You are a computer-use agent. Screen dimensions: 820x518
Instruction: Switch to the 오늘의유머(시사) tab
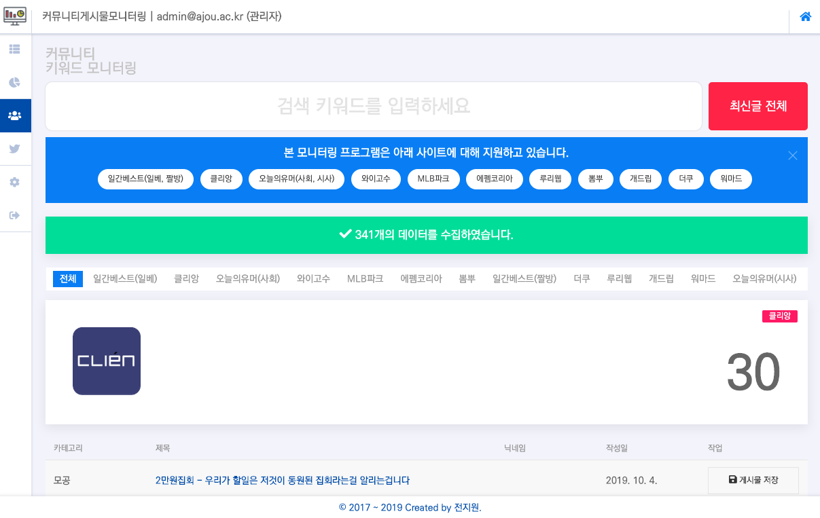click(764, 278)
